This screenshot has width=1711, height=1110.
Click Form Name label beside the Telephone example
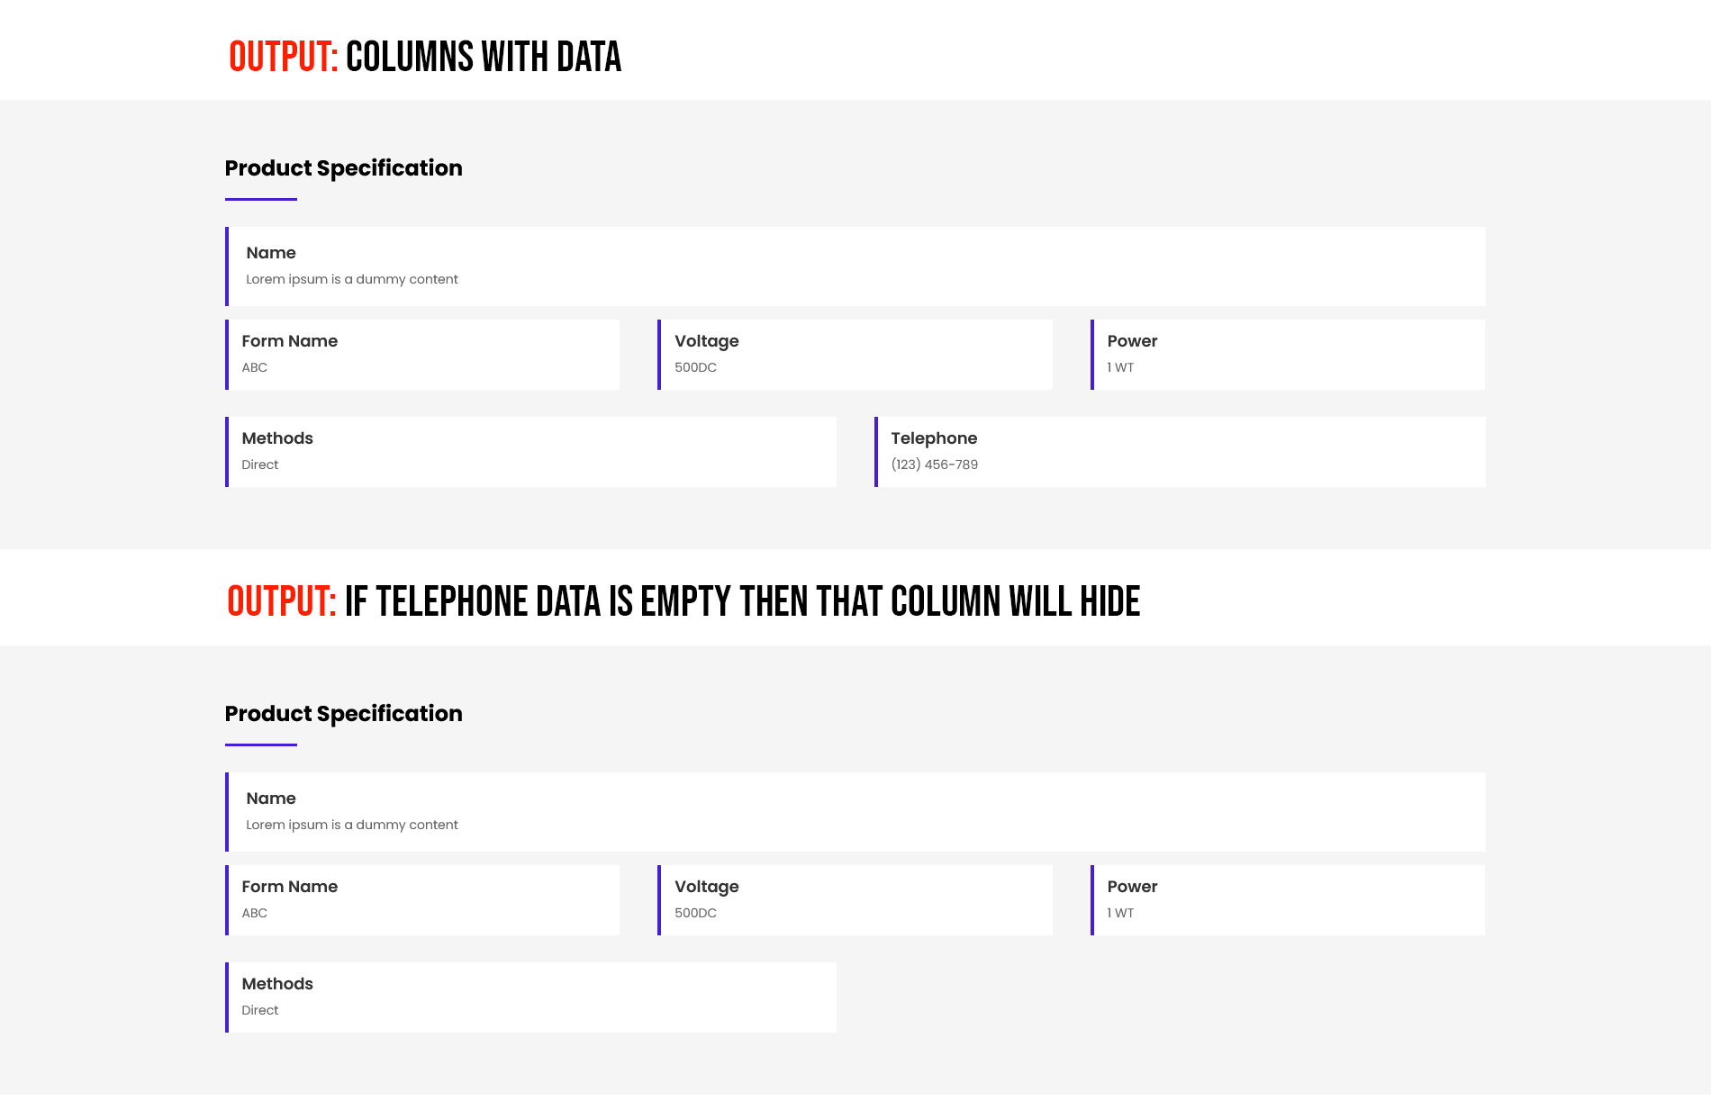pos(289,341)
